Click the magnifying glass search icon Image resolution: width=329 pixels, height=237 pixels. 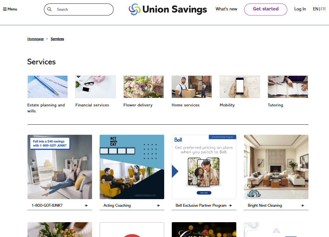(x=49, y=9)
